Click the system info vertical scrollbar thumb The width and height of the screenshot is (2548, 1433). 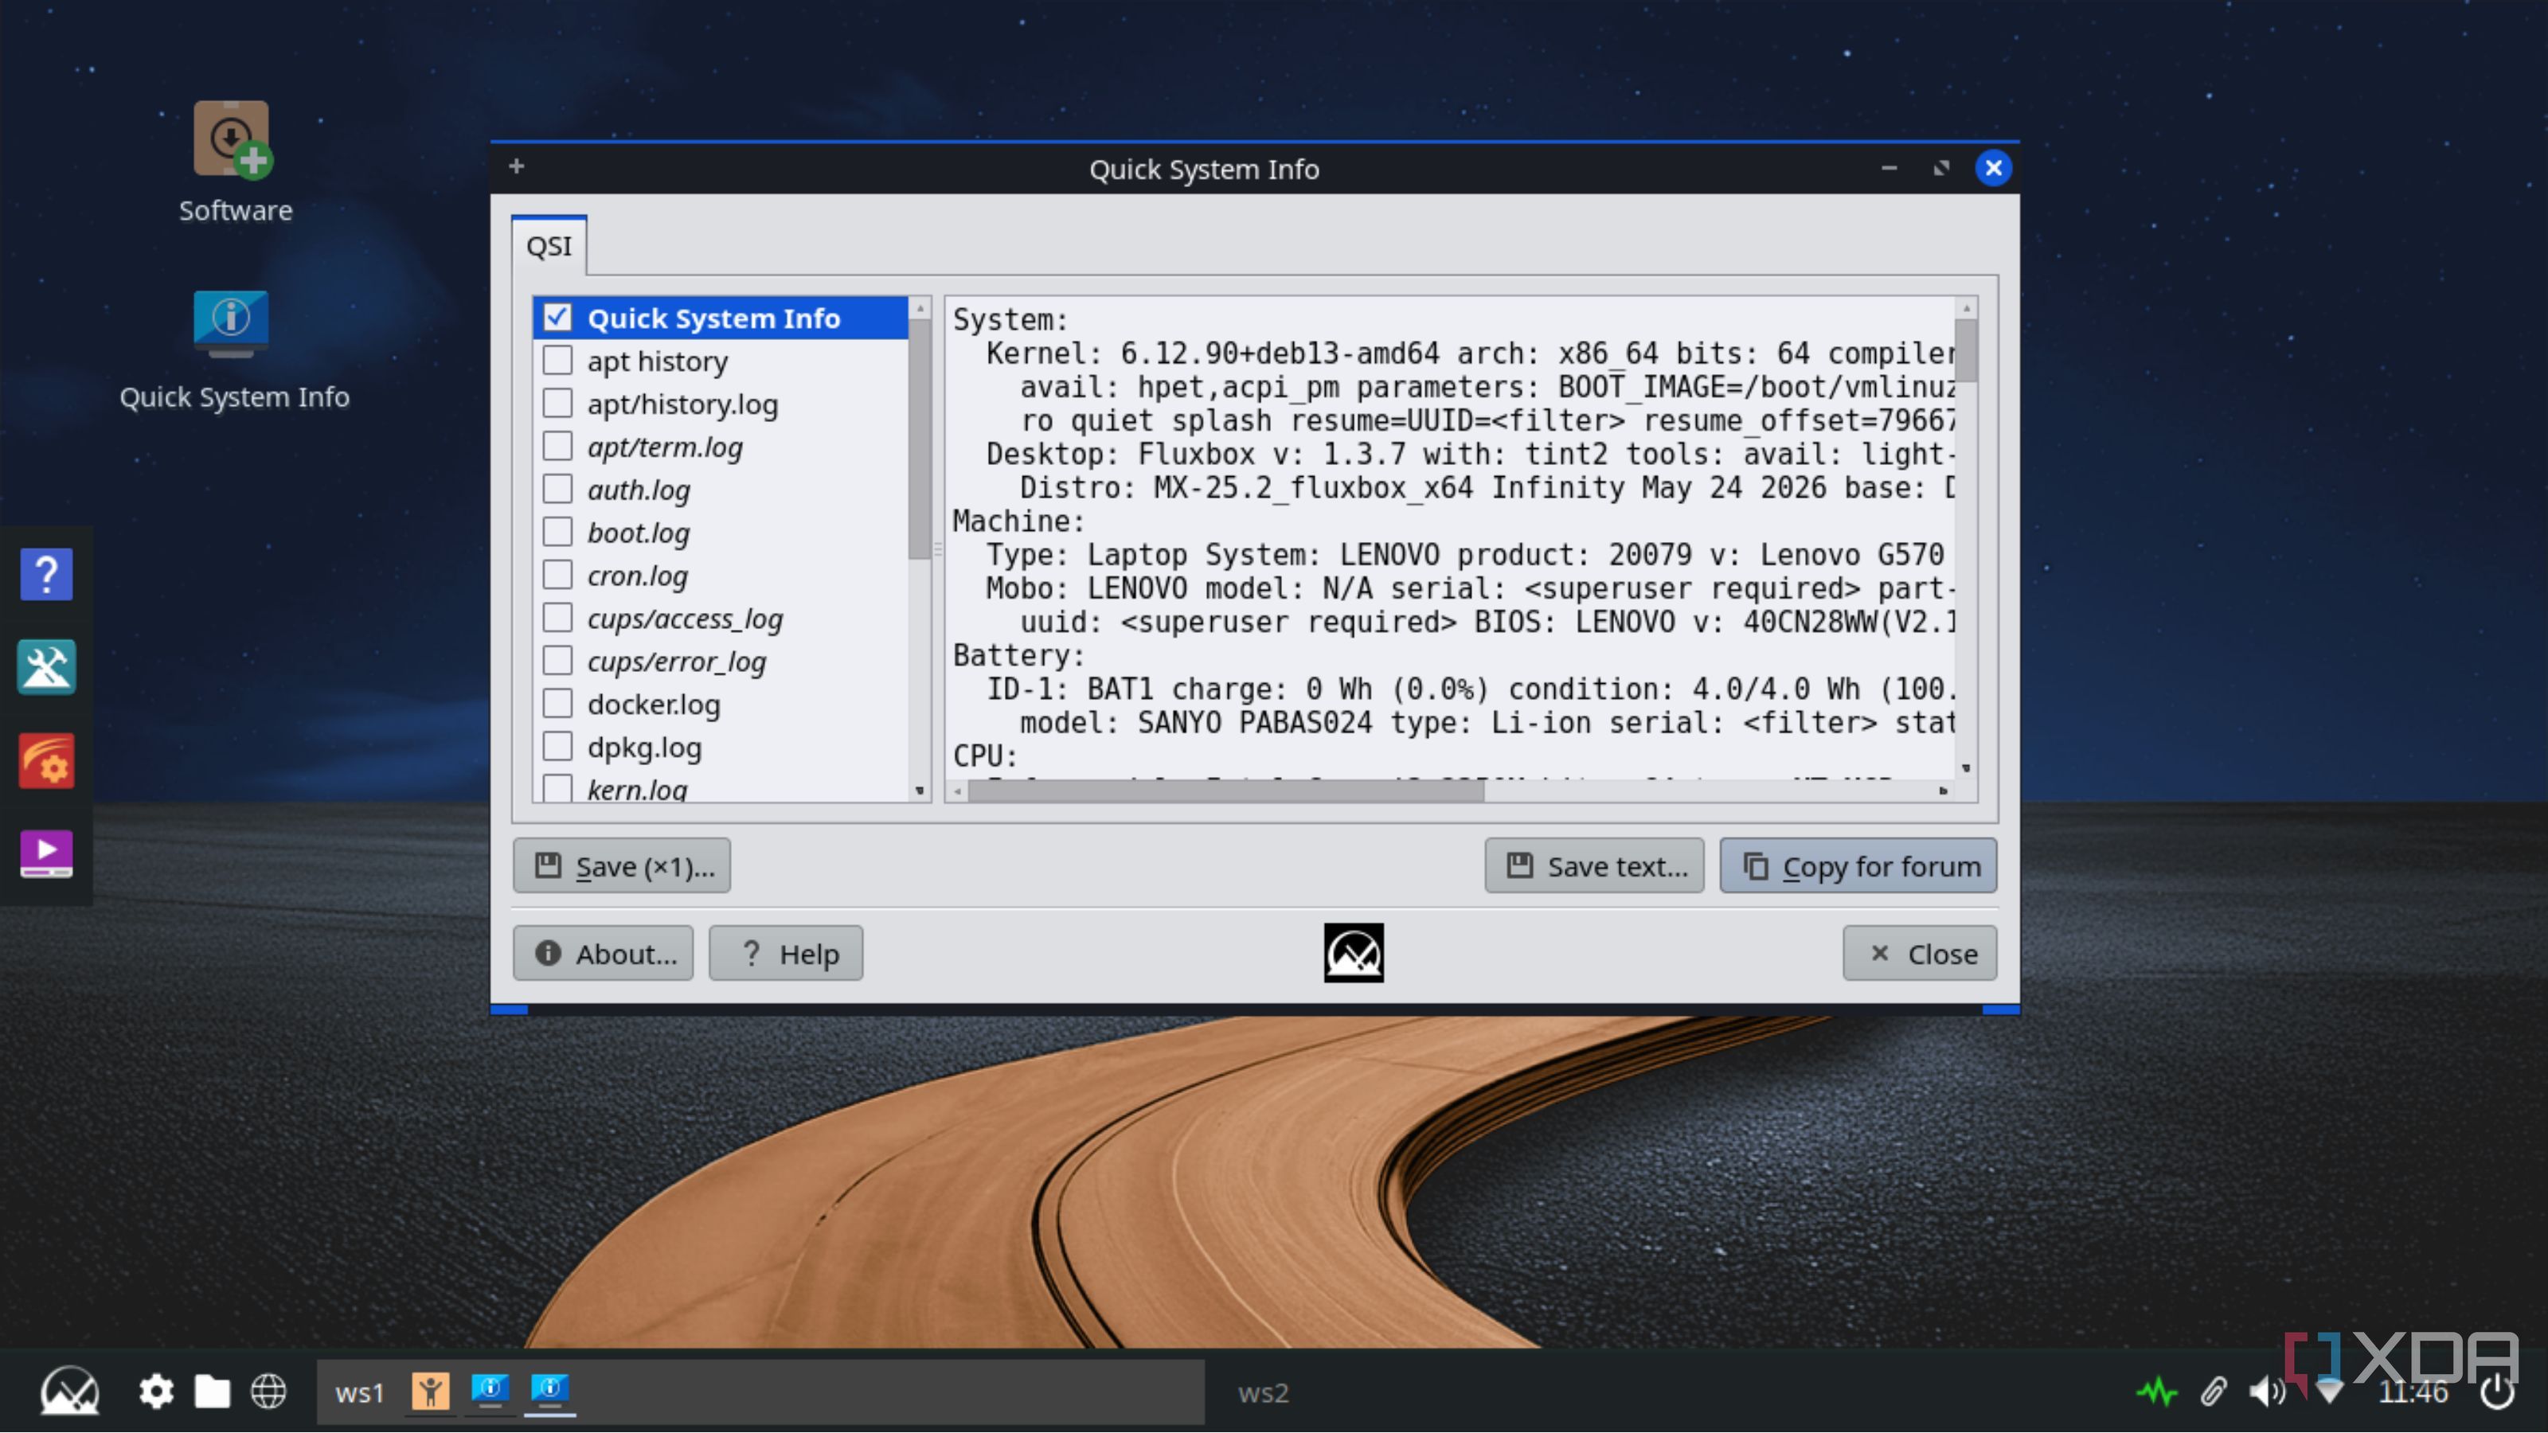click(x=1967, y=350)
